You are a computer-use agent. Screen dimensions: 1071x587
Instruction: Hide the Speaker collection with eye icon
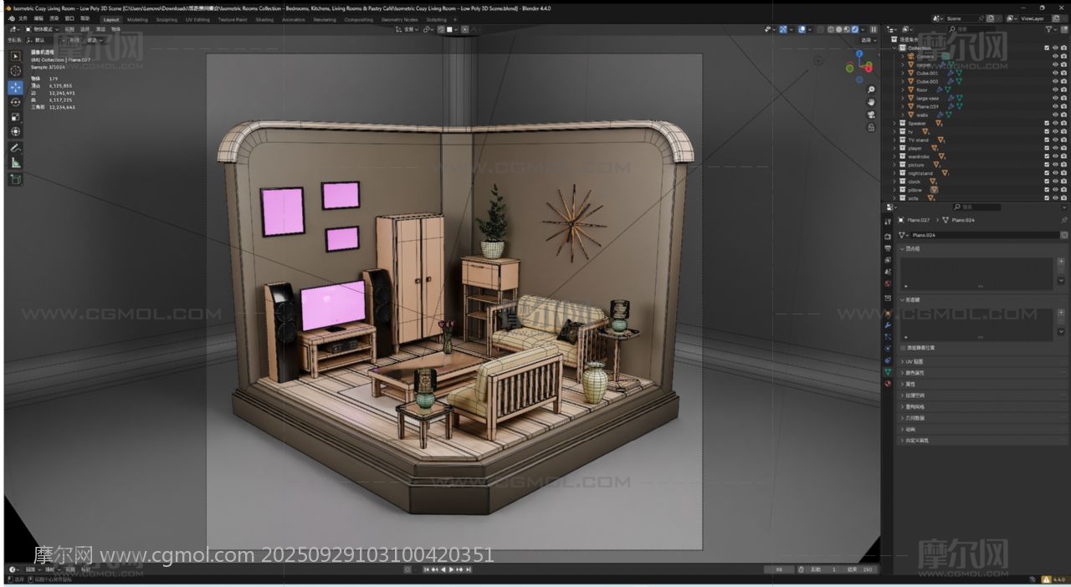pos(1055,123)
